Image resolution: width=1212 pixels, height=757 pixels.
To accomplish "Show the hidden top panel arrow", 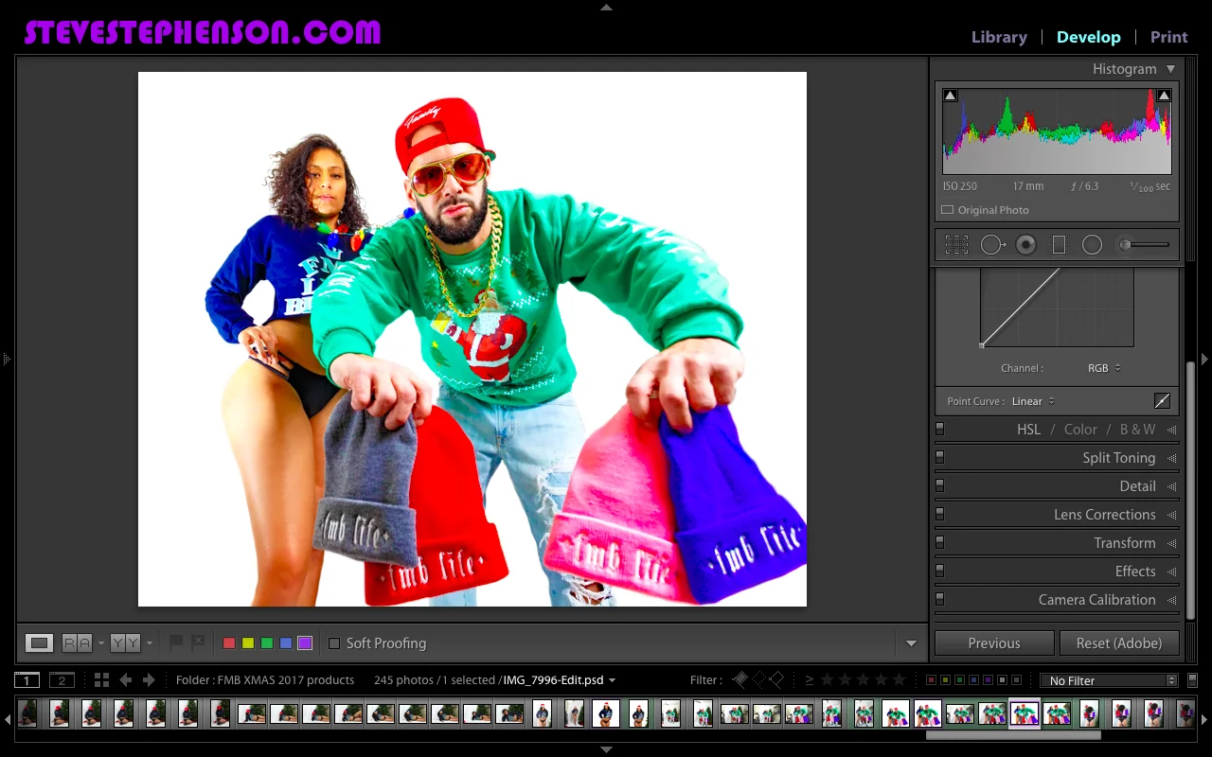I will pos(606,7).
